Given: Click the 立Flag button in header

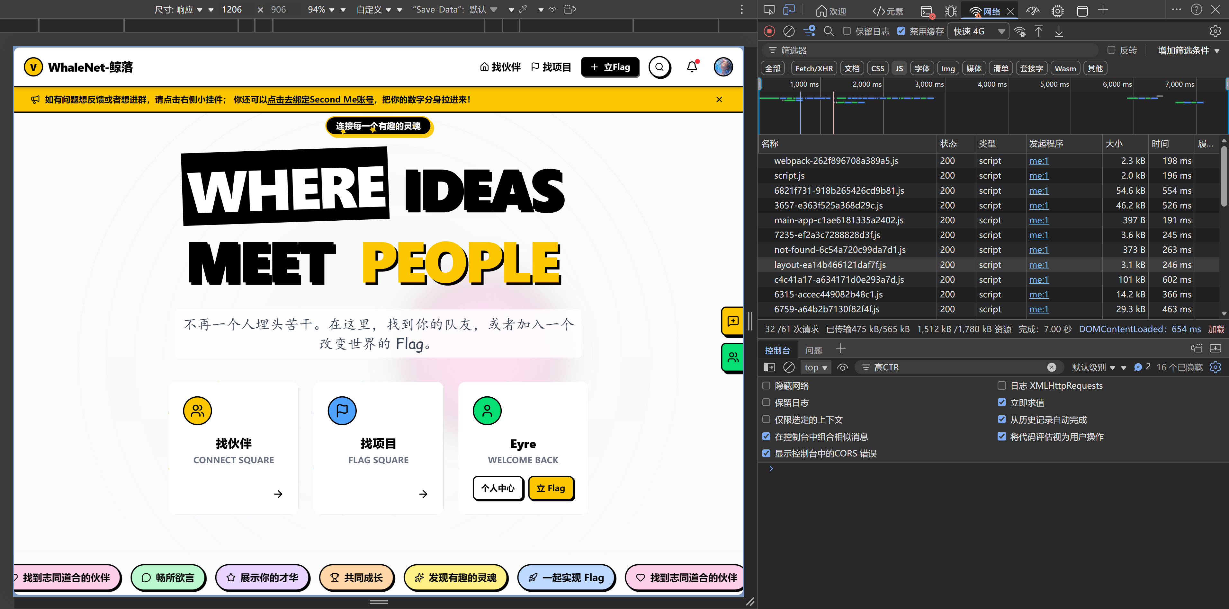Looking at the screenshot, I should click(610, 67).
